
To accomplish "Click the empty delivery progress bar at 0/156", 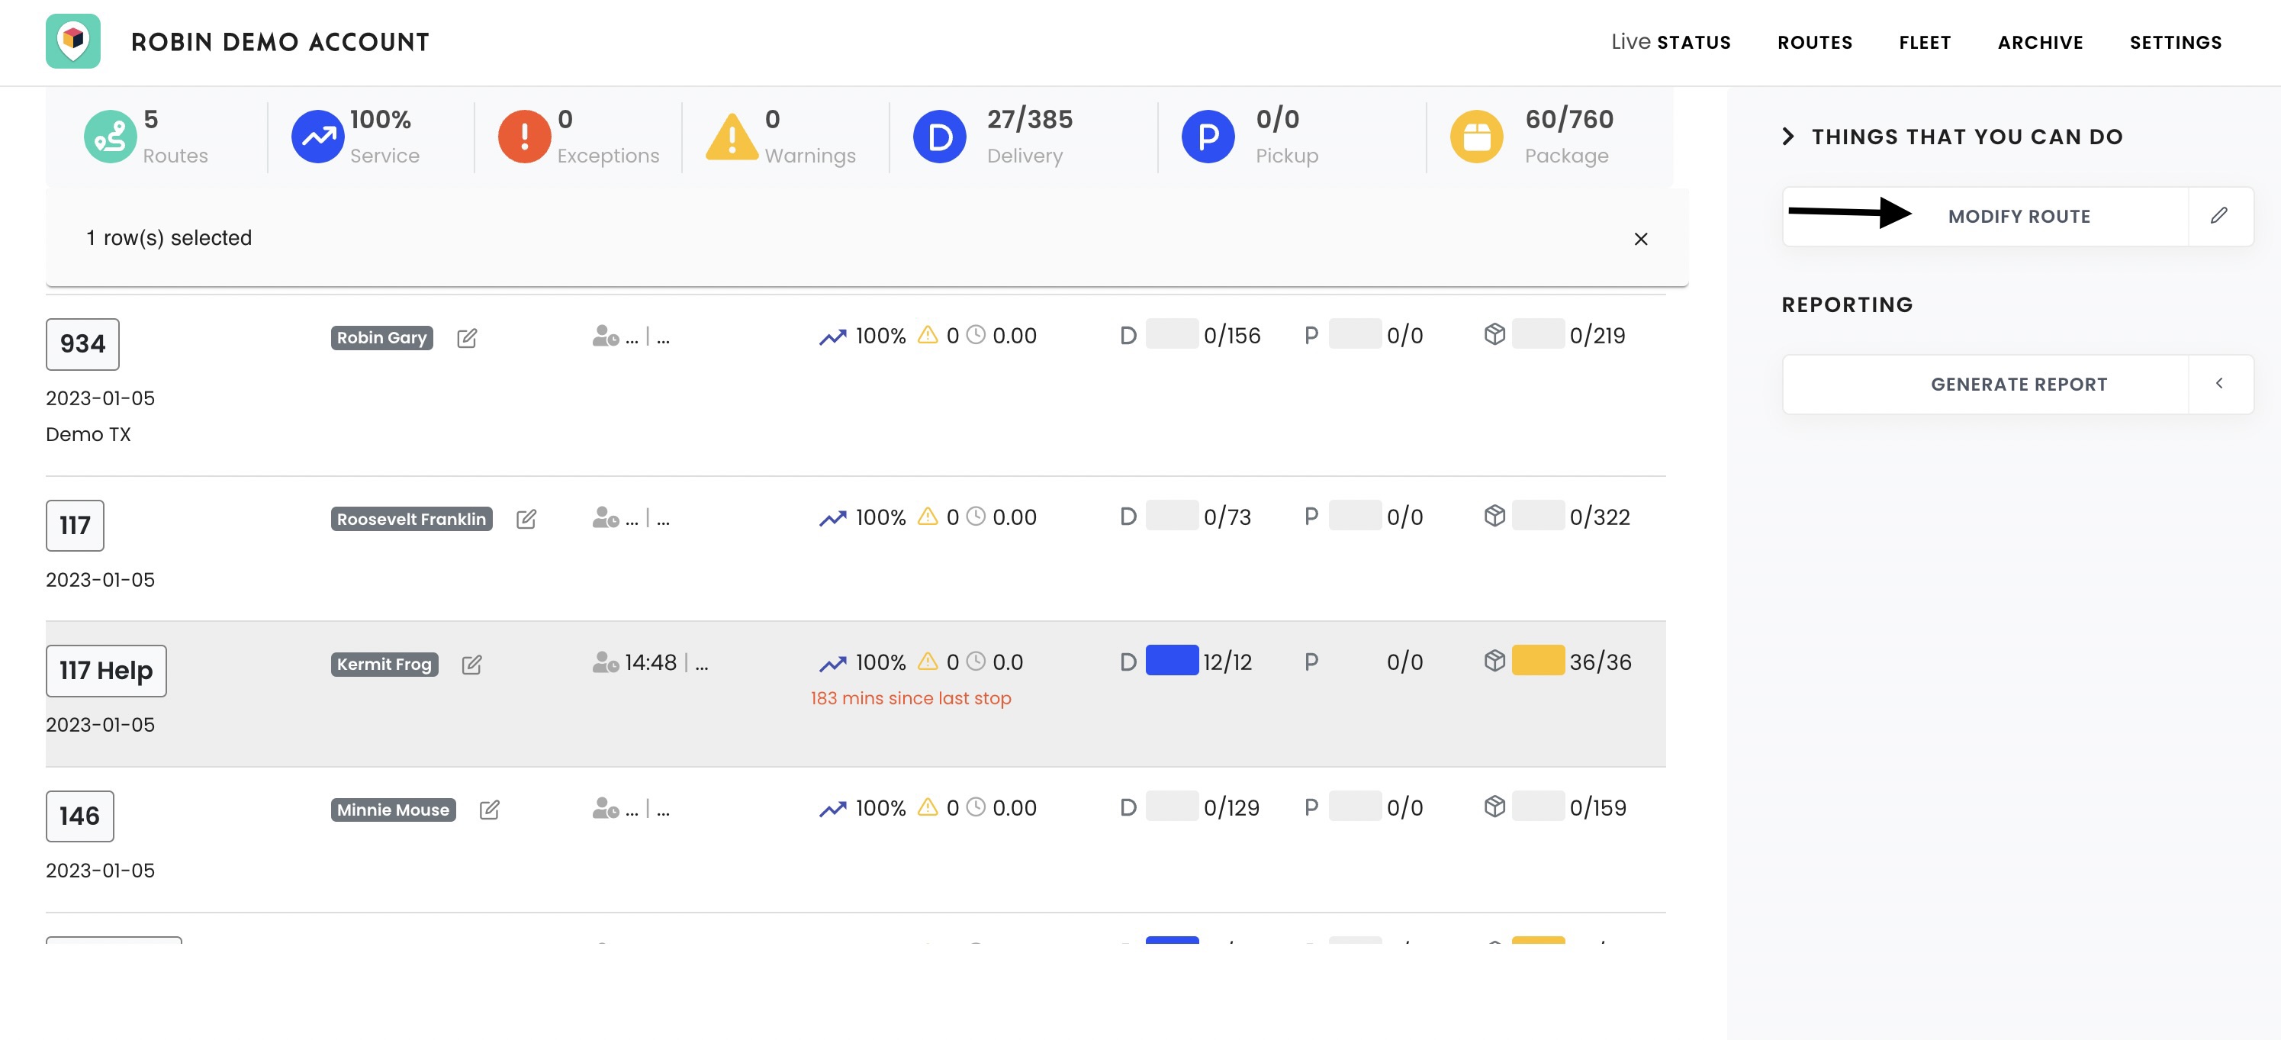I will coord(1172,334).
